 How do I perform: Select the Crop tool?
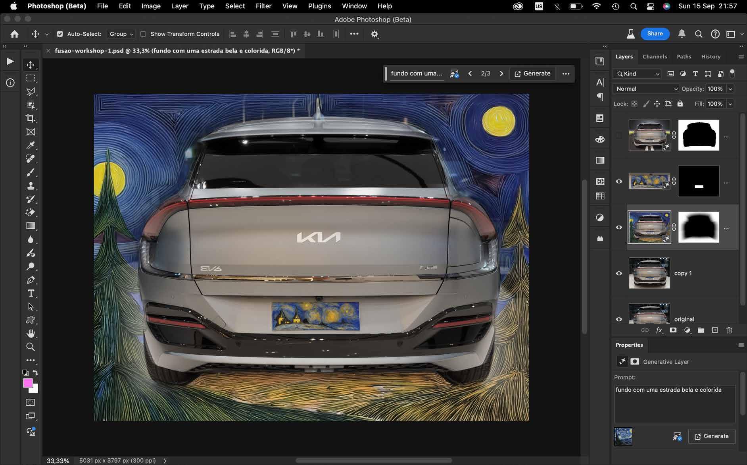click(x=31, y=118)
